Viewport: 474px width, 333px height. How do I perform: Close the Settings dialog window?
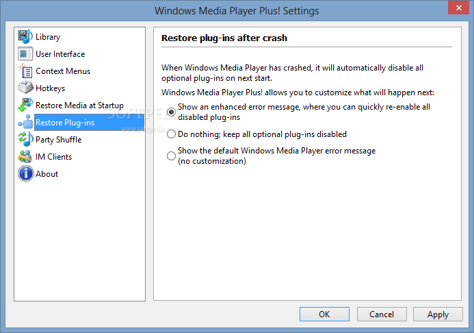point(458,8)
